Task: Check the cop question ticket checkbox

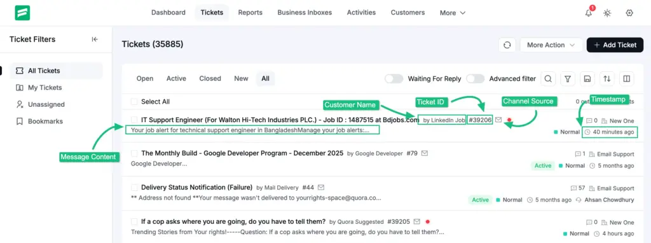Action: [x=134, y=221]
